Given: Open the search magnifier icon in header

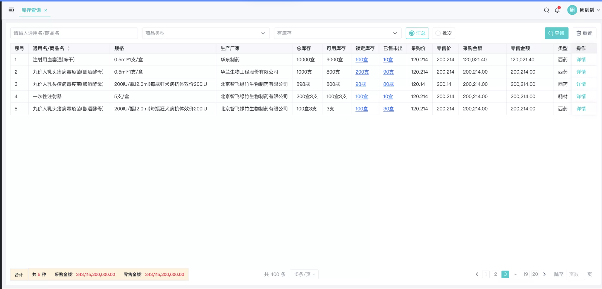Looking at the screenshot, I should [x=546, y=10].
